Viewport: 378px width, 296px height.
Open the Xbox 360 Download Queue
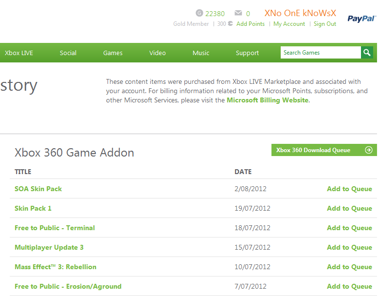[324, 150]
